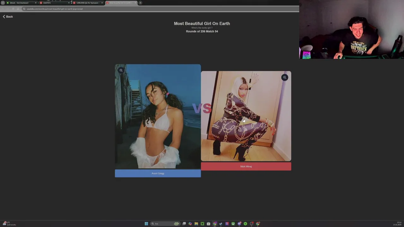This screenshot has width=404, height=227.
Task: Close the Stream - Kick Dashboard tab
Action: (36, 3)
